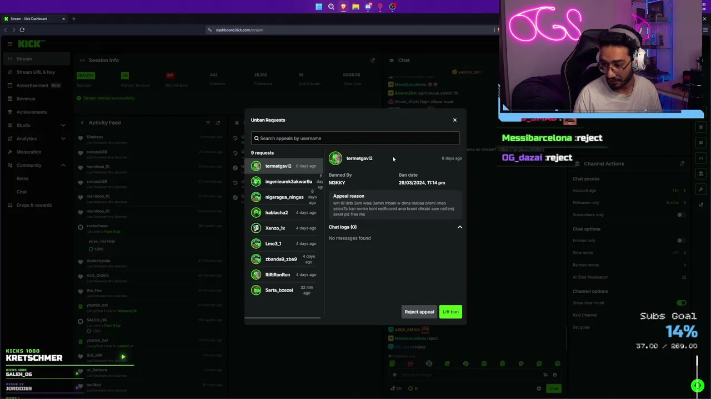The height and width of the screenshot is (399, 711).
Task: Click the green Lift ban button
Action: coord(450,312)
